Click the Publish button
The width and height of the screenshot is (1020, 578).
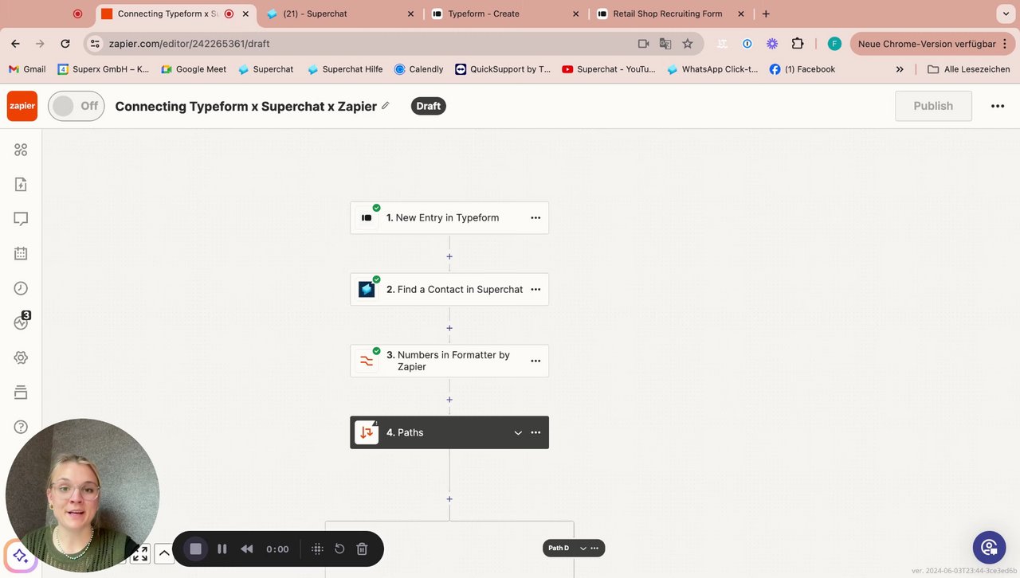pos(933,106)
